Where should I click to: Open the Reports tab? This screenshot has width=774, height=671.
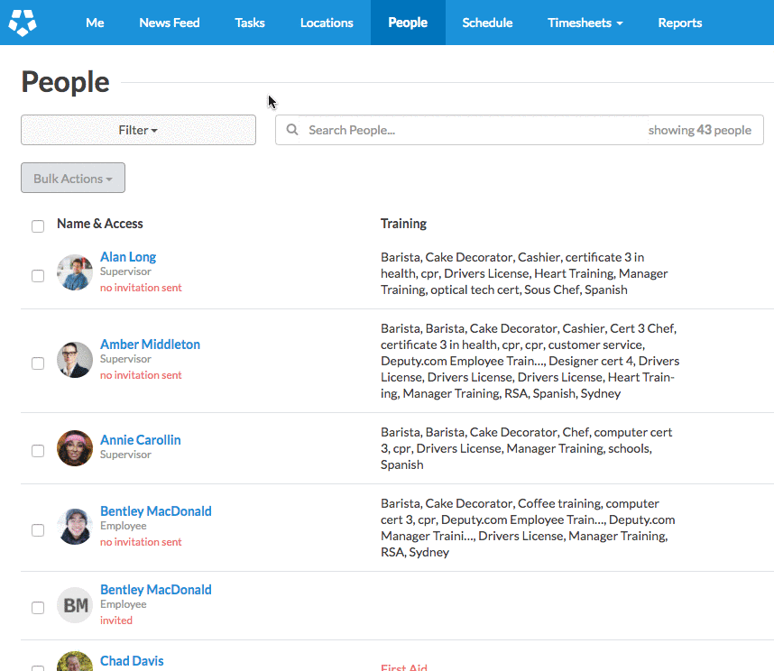pos(679,23)
